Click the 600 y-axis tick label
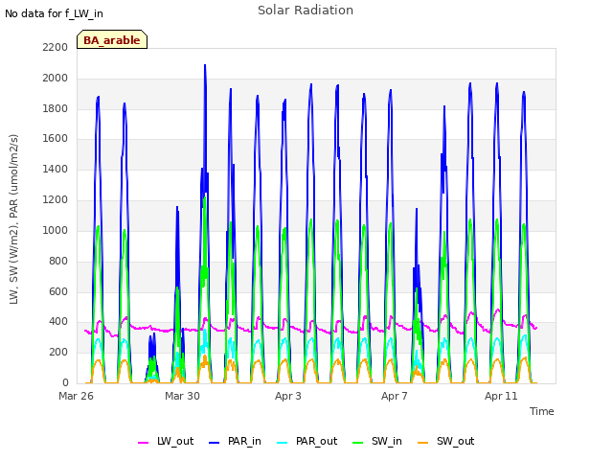This screenshot has width=613, height=460. [x=58, y=291]
